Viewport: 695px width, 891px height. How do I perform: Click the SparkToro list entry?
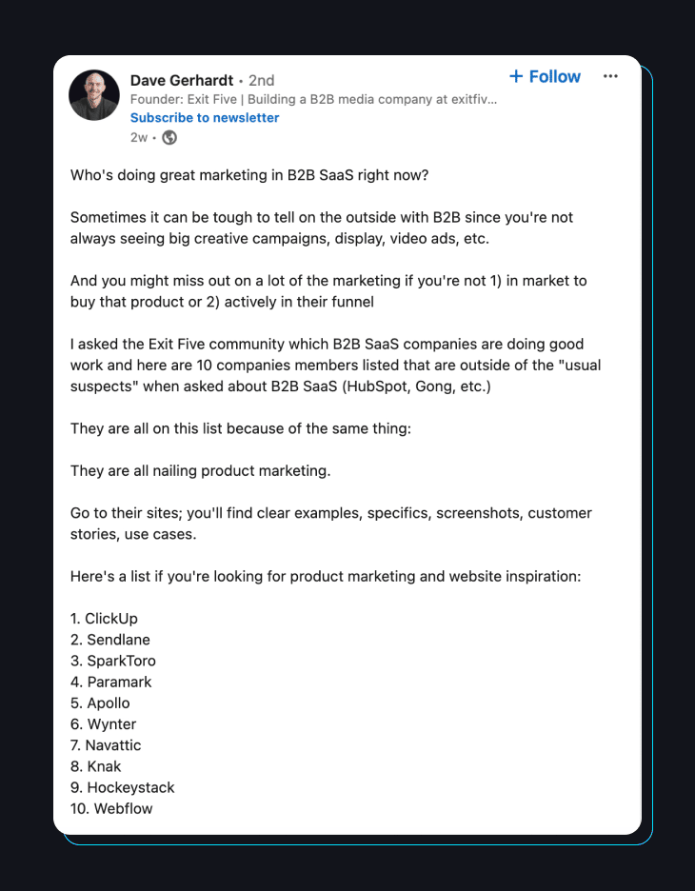[x=113, y=661]
